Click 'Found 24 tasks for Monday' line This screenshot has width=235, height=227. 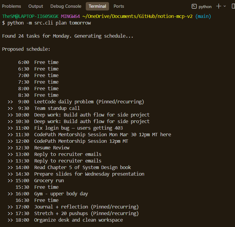[x=68, y=36]
